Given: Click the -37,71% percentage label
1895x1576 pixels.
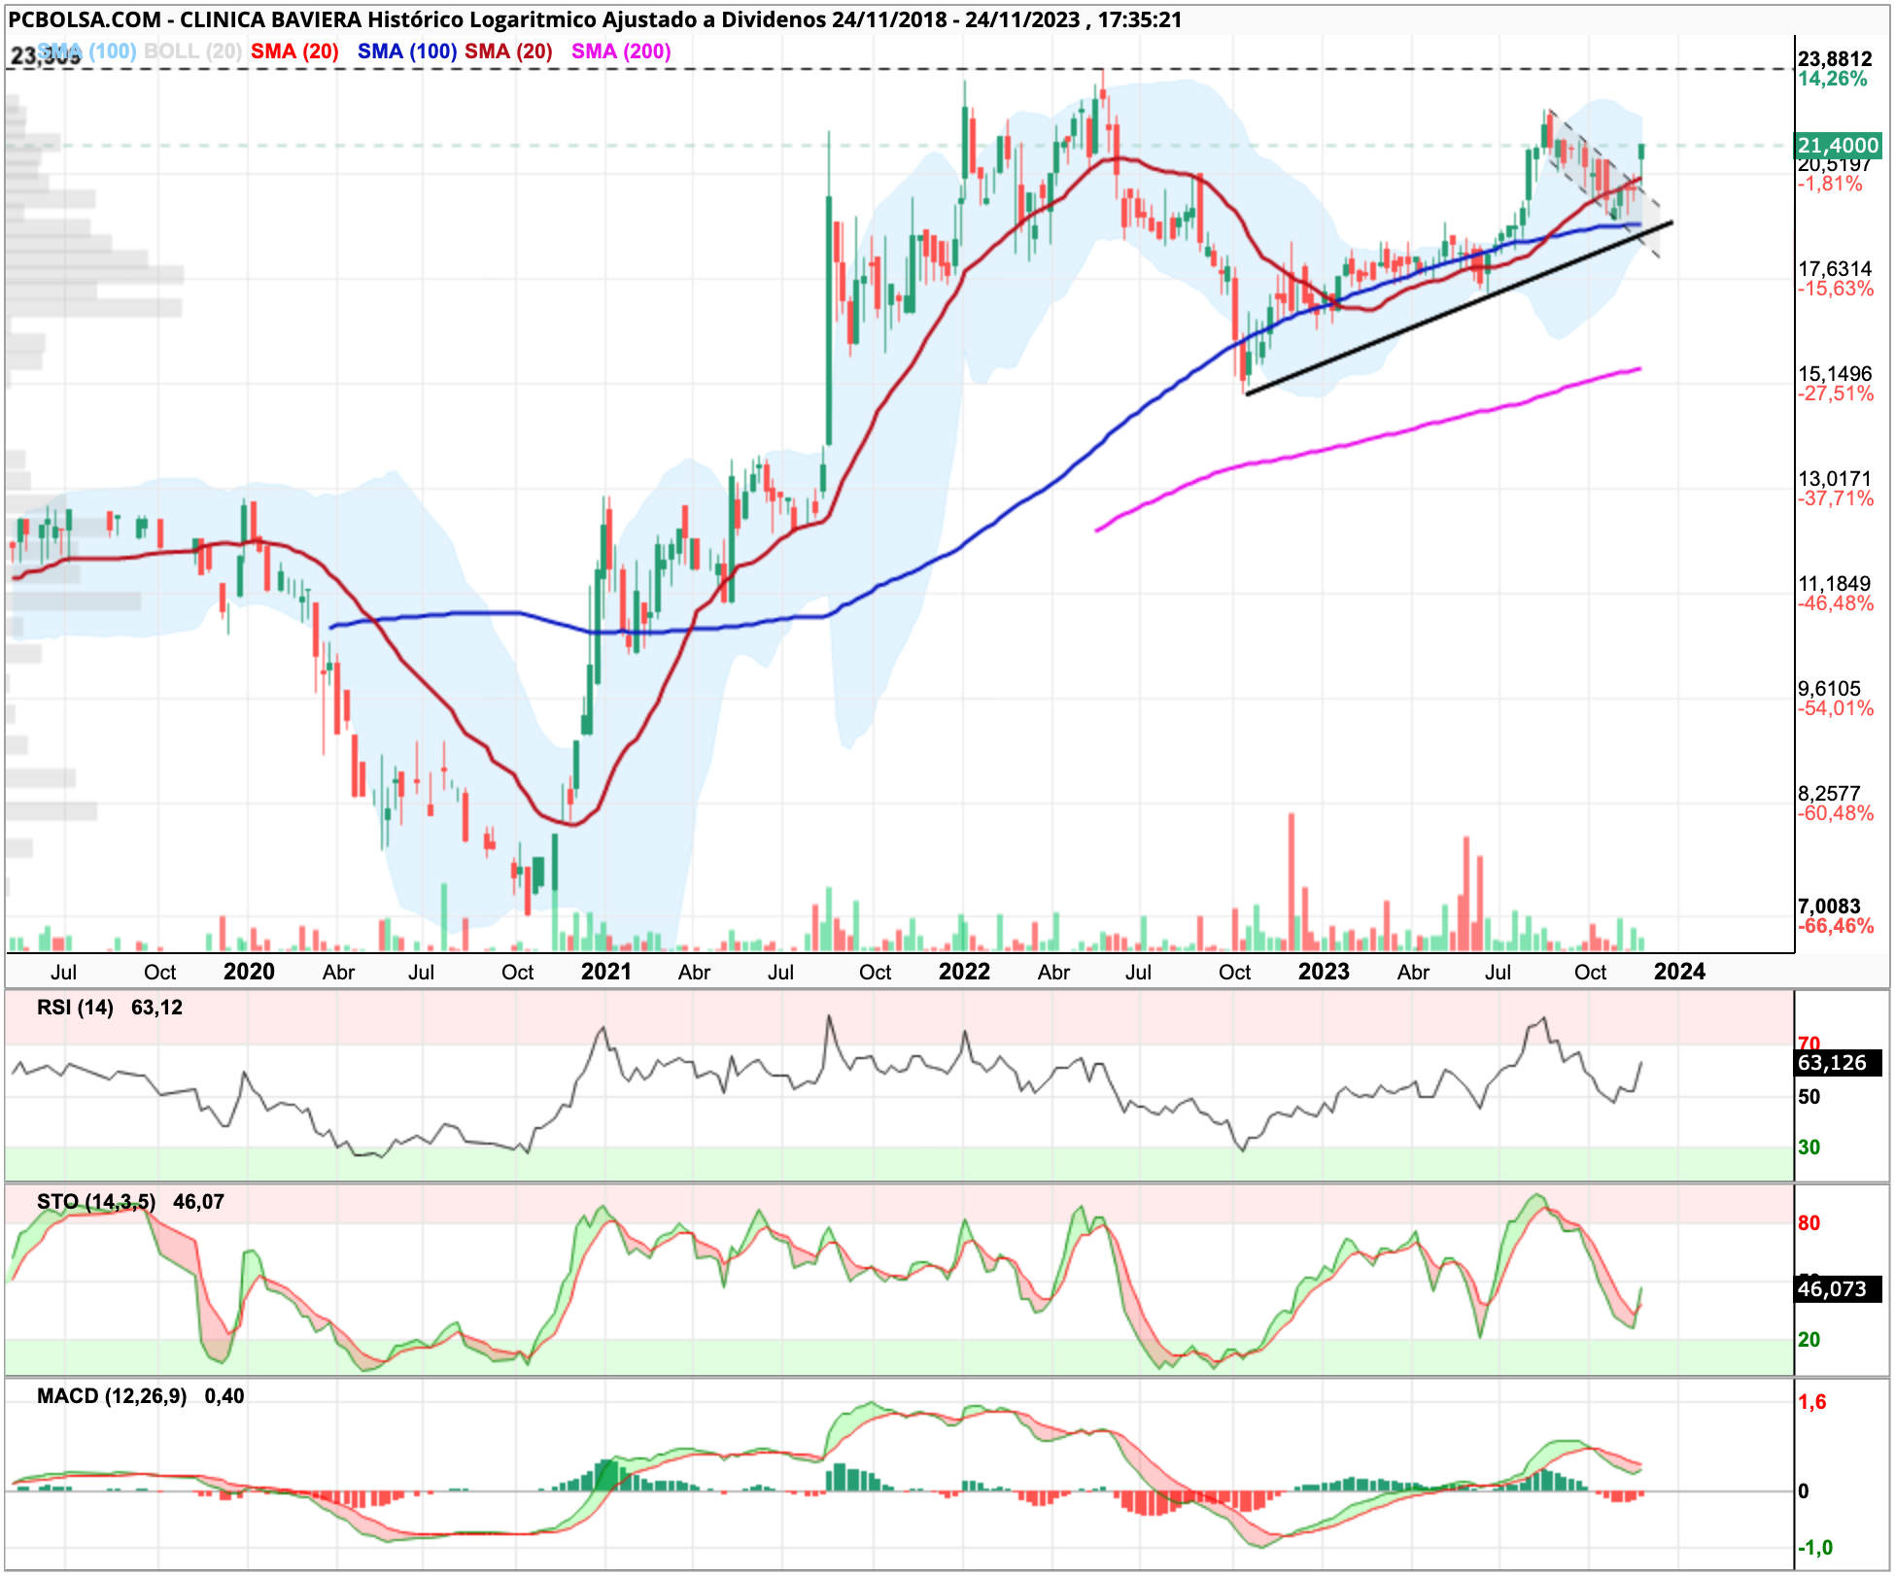Looking at the screenshot, I should [x=1836, y=498].
